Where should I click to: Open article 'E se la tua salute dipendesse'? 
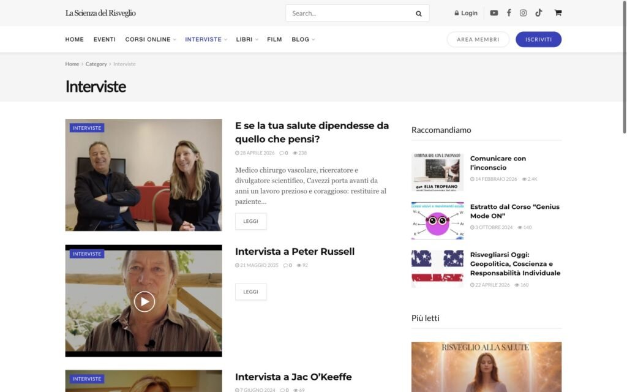tap(312, 132)
